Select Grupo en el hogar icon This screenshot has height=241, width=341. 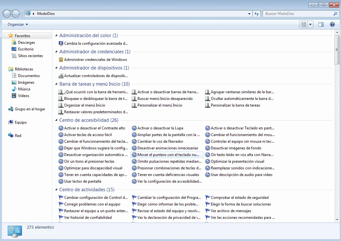point(11,109)
